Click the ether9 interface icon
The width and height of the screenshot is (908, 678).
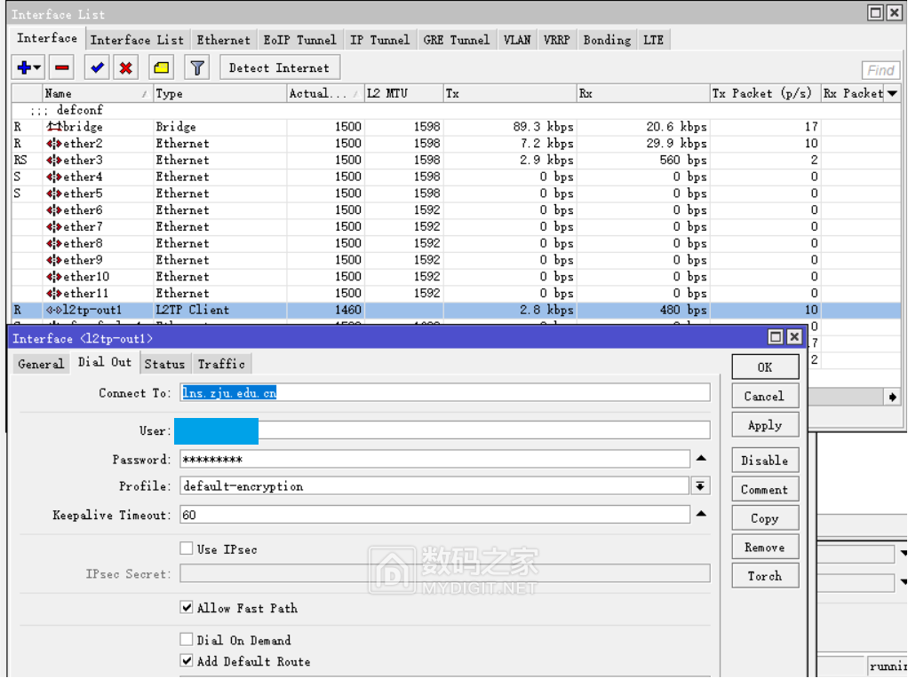[54, 260]
